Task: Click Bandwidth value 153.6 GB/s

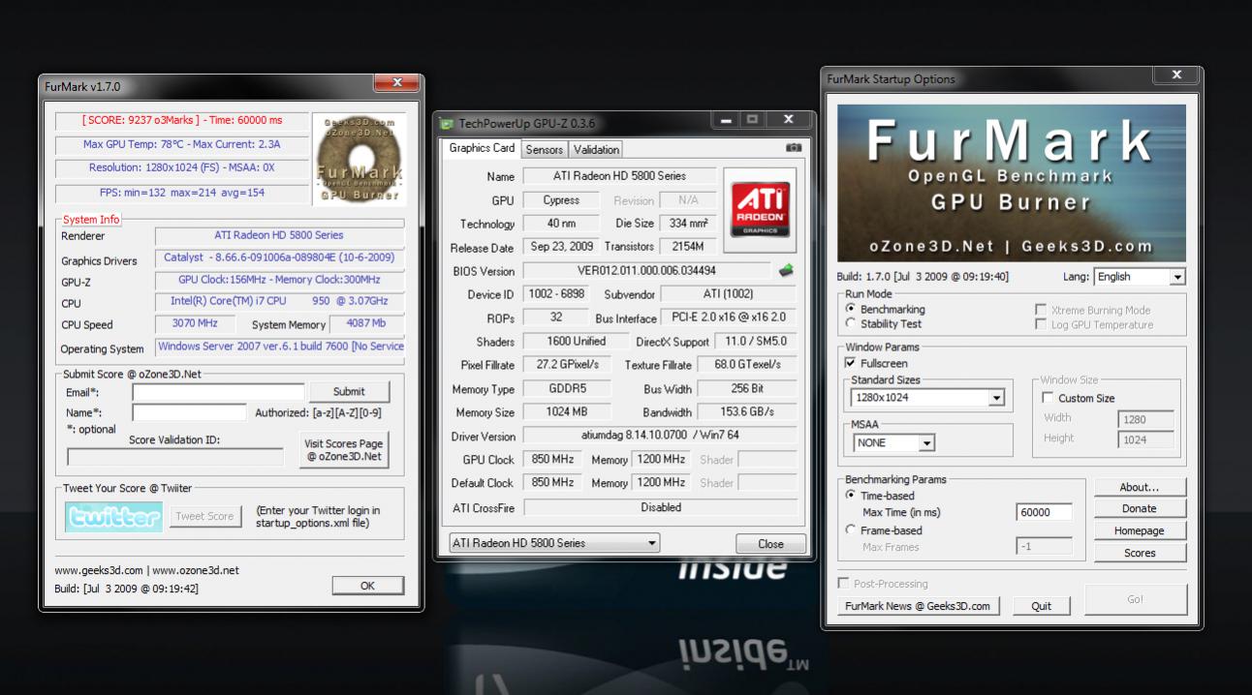Action: pos(747,411)
